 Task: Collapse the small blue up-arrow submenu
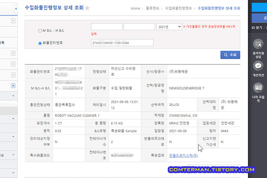click(x=13, y=96)
